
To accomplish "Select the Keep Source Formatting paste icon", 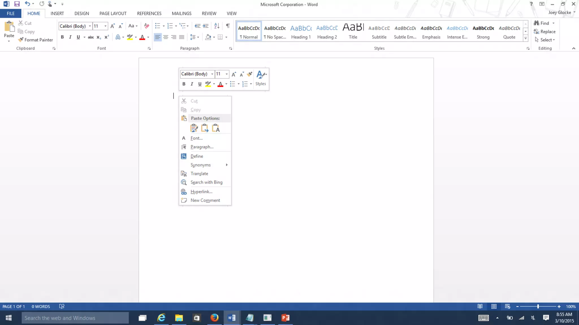I will tap(194, 128).
